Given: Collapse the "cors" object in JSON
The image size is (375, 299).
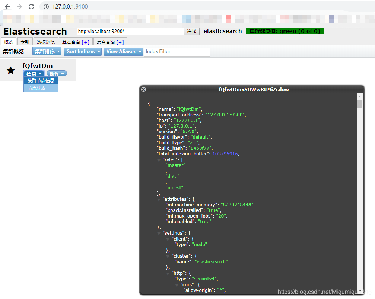Looking at the screenshot, I should 177,285.
